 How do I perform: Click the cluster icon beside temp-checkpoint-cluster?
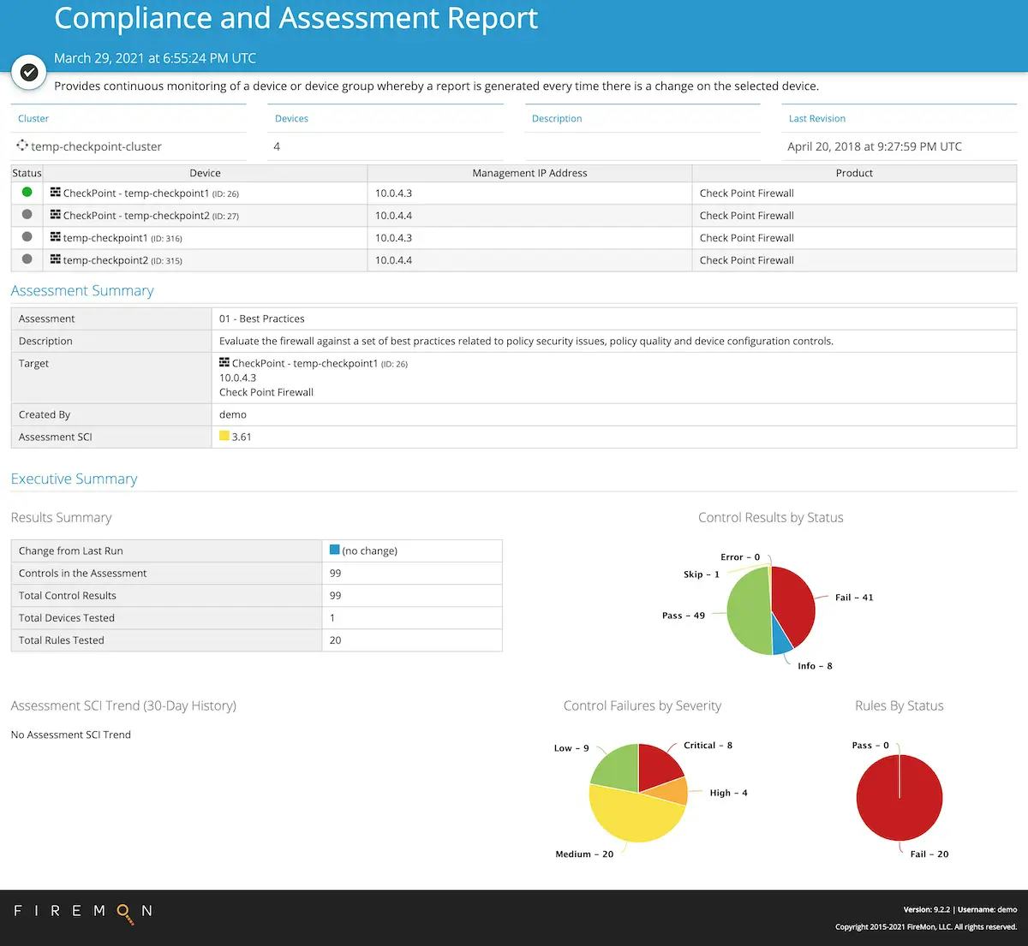pyautogui.click(x=22, y=146)
